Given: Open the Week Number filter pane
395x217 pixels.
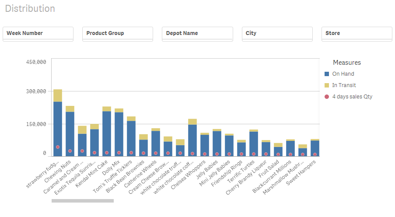Looking at the screenshot, I should click(x=38, y=34).
